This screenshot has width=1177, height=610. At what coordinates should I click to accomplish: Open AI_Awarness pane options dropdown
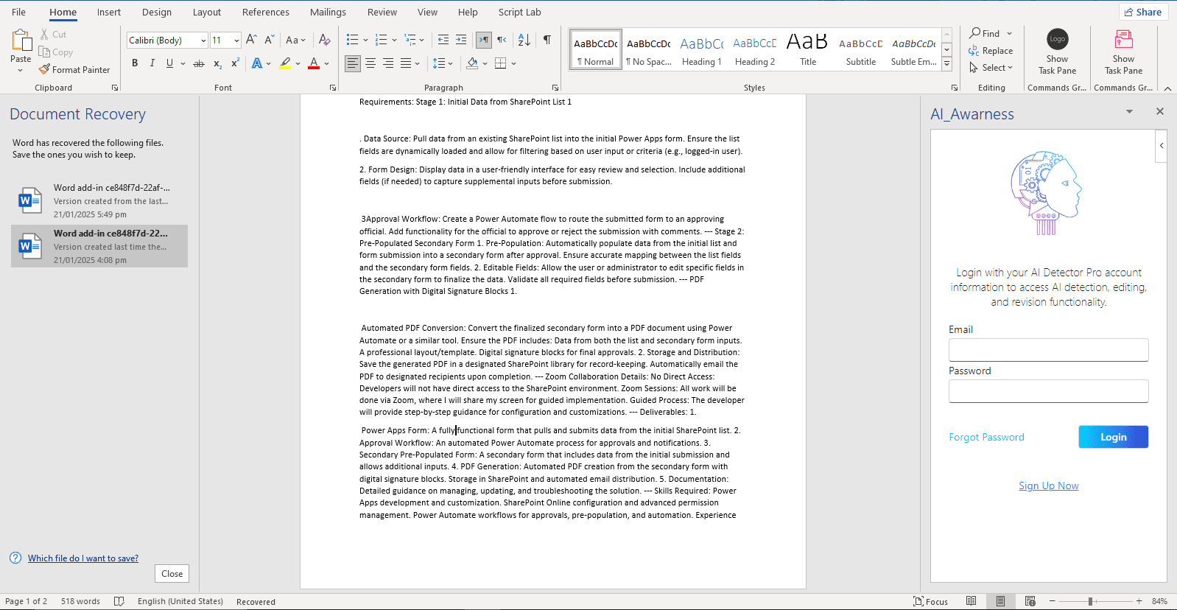(1129, 112)
